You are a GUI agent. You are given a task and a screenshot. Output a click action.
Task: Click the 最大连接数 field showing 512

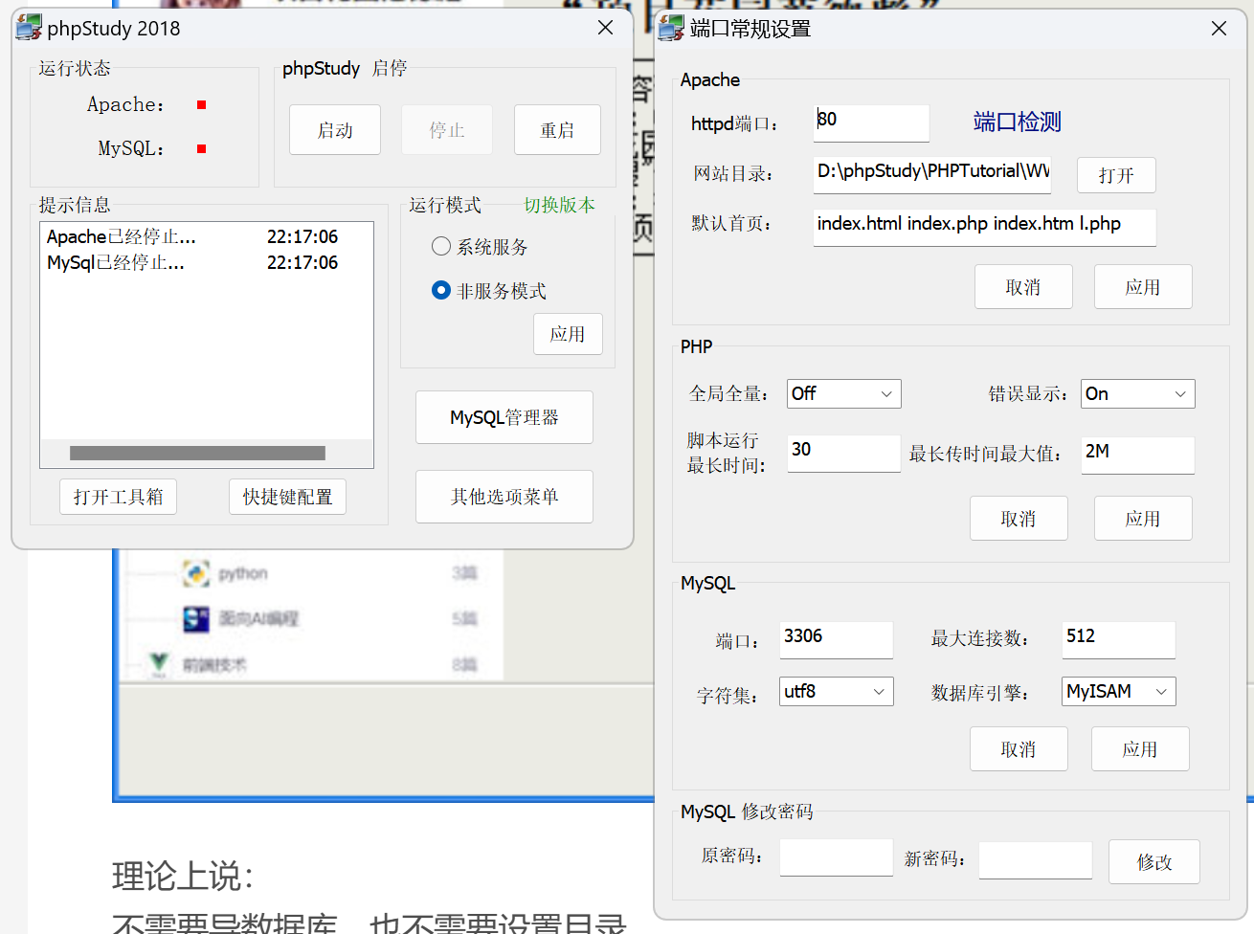pos(1119,639)
